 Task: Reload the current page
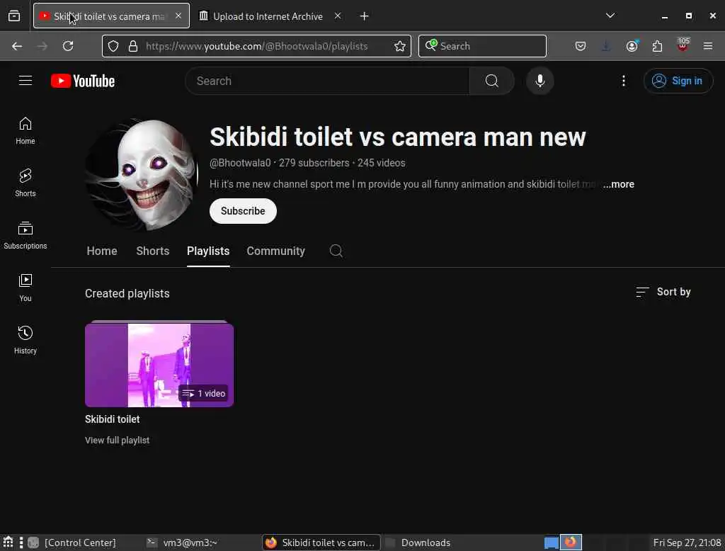(68, 46)
